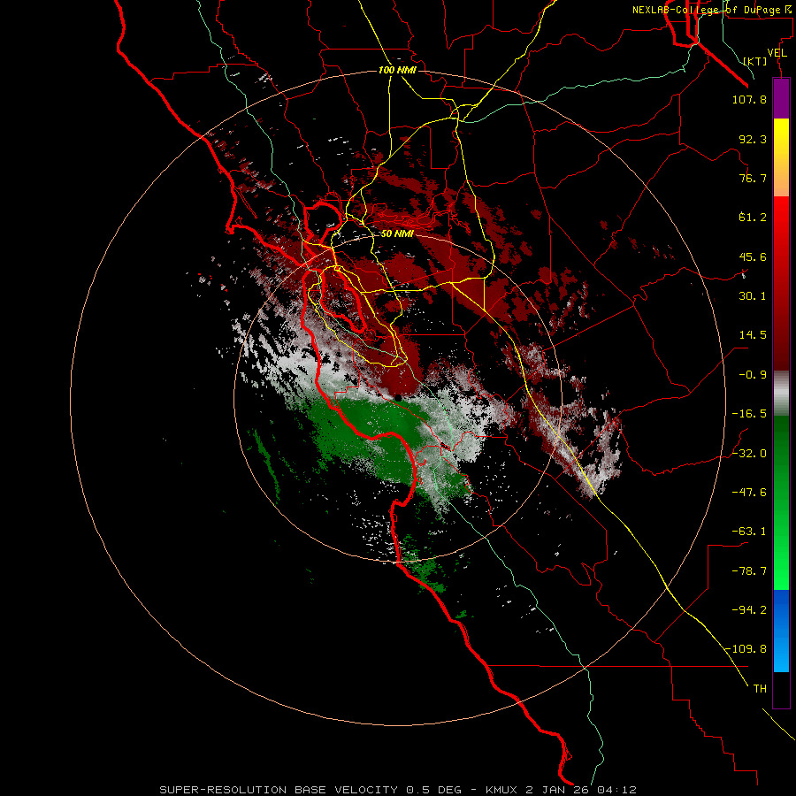Click the 107.8 scale value
Screen dimensions: 796x796
tap(749, 99)
